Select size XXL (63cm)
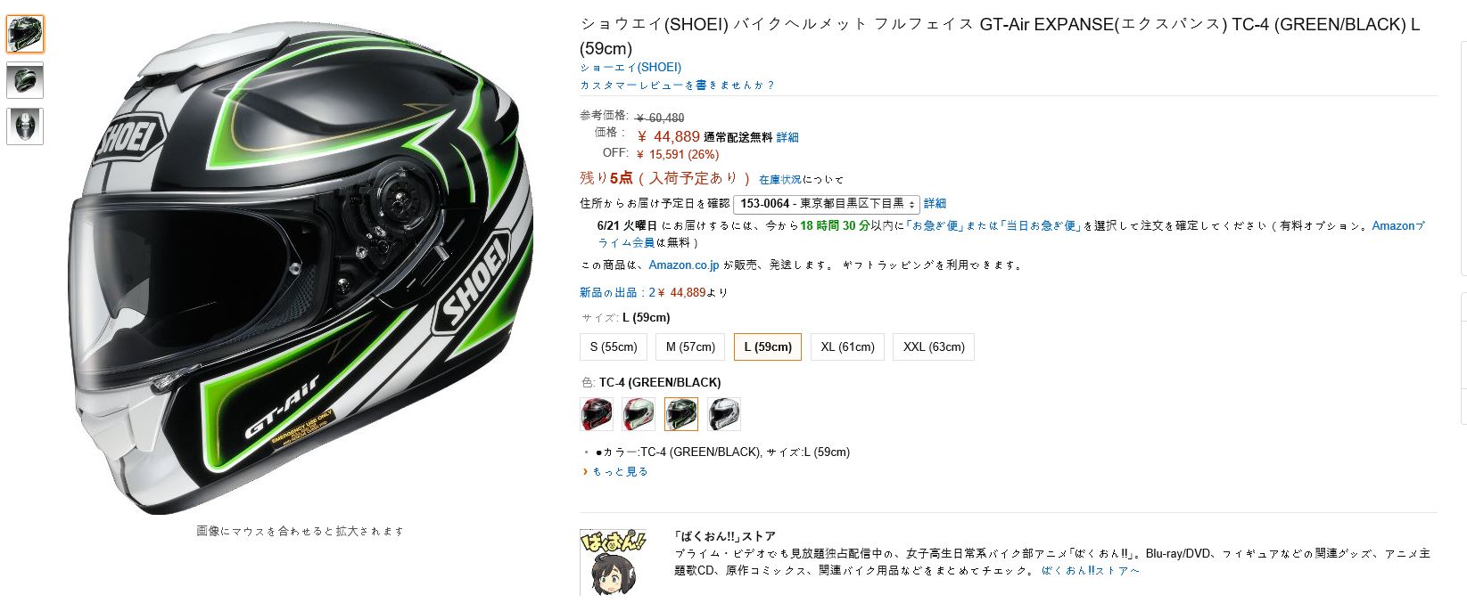 (x=934, y=346)
